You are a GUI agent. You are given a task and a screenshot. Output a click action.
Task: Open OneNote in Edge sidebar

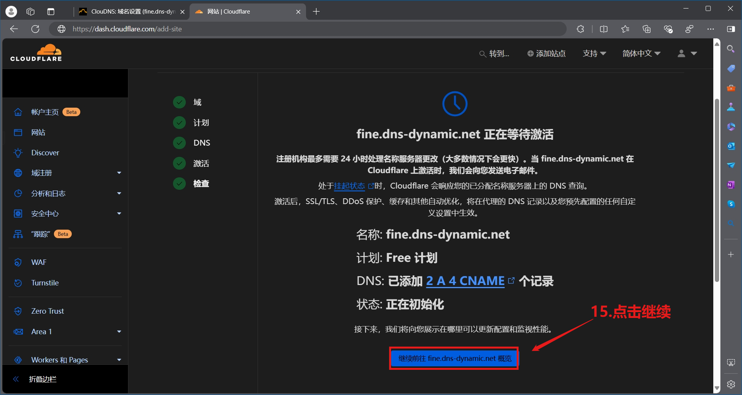pyautogui.click(x=731, y=185)
